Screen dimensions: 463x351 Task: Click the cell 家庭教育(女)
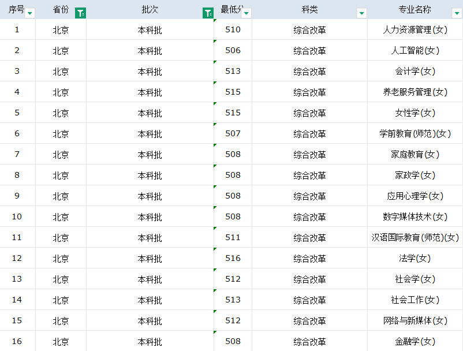415,154
